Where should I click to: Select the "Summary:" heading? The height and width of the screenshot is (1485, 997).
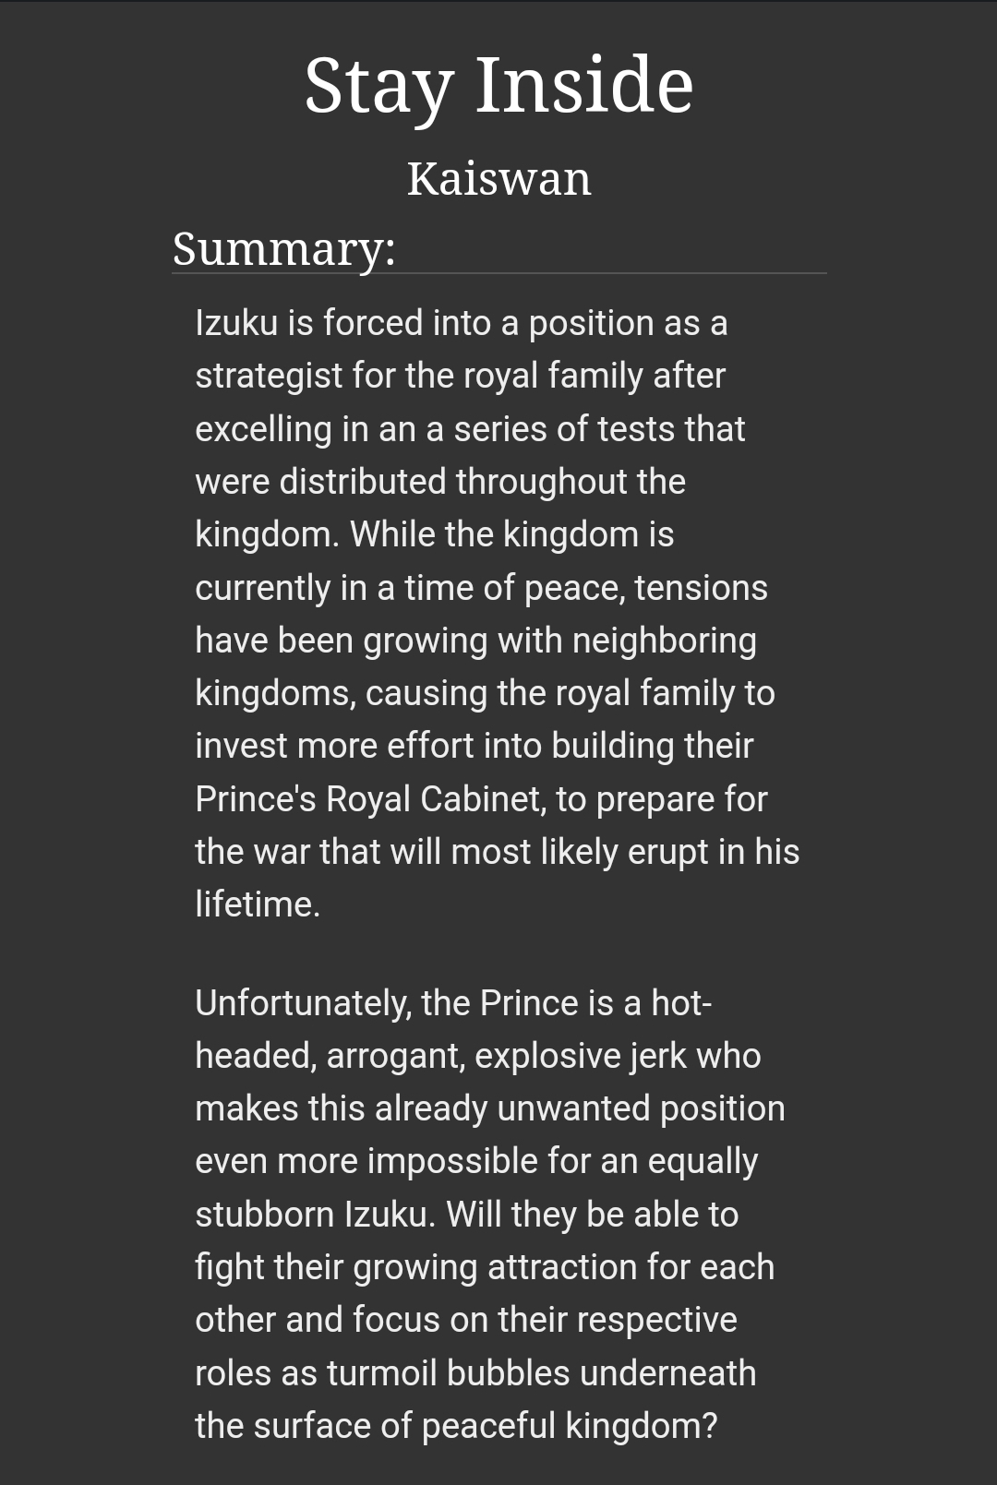pos(284,248)
